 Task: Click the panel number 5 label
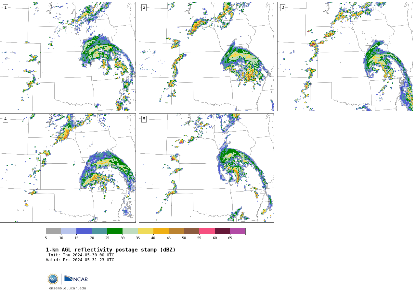144,119
